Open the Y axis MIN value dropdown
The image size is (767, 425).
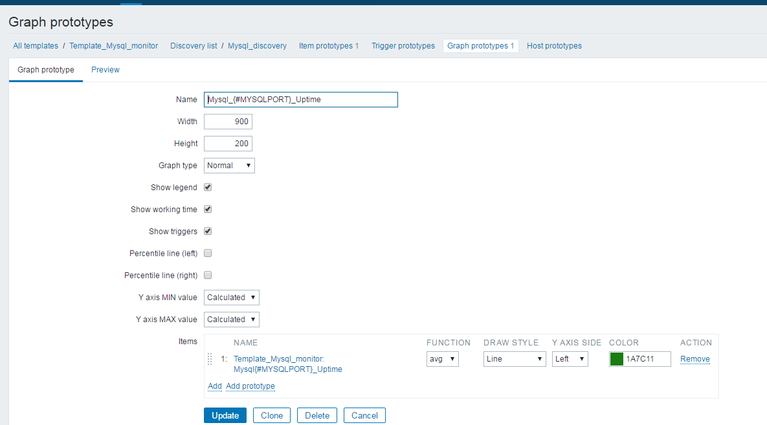point(231,298)
